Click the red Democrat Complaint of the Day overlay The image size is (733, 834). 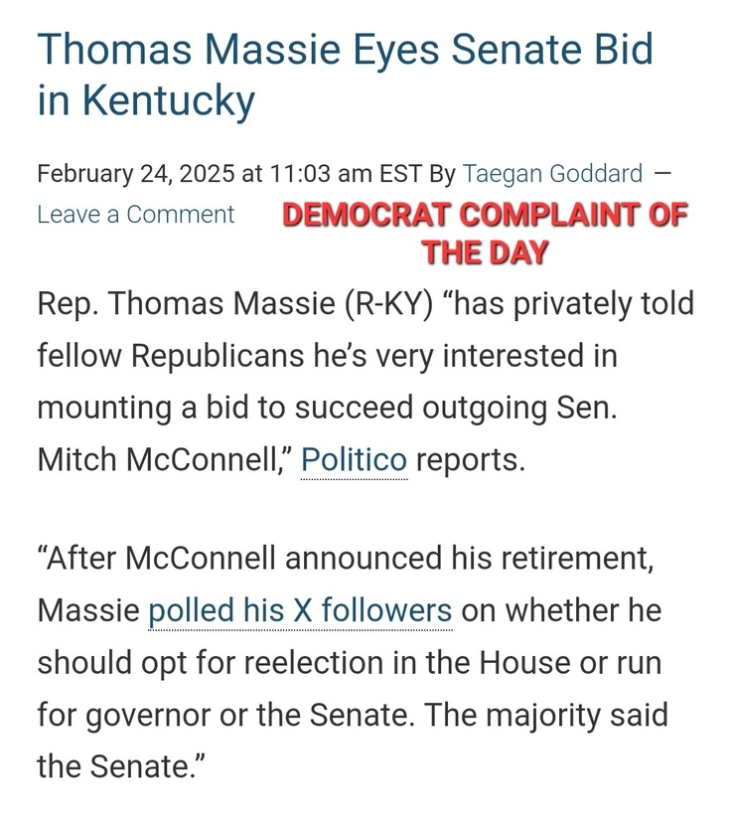tap(485, 234)
